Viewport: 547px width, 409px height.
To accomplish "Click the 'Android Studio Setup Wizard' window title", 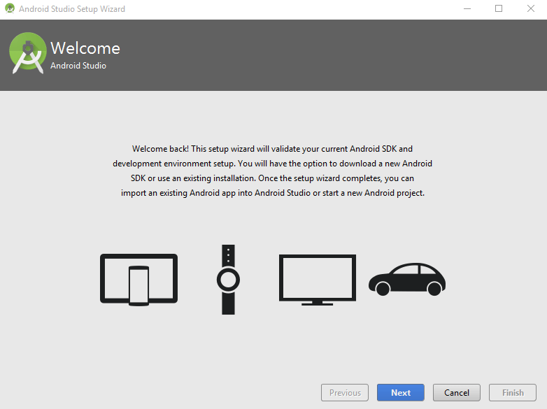I will click(72, 9).
